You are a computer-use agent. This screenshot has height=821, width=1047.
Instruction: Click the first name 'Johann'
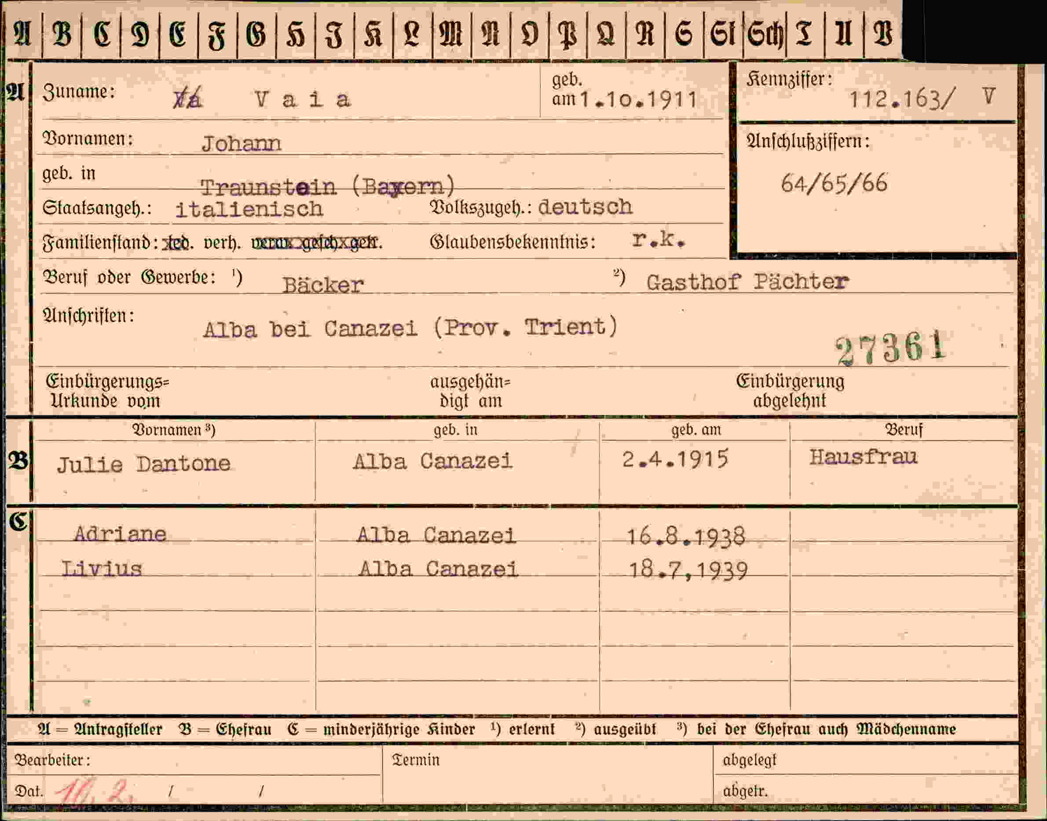(x=241, y=144)
